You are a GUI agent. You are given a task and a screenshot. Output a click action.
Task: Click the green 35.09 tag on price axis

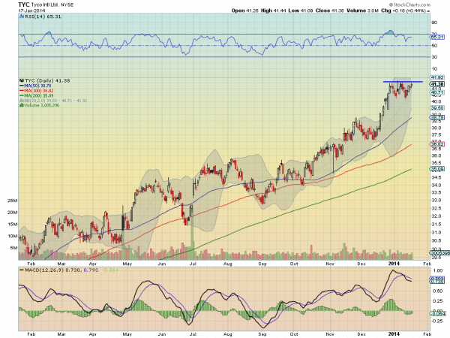tap(437, 169)
